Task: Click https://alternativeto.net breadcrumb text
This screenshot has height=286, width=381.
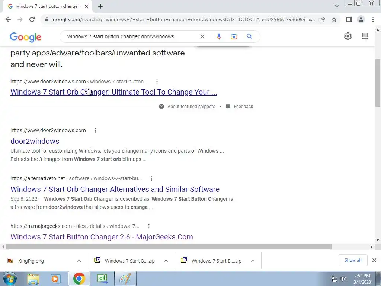Action: (38, 178)
